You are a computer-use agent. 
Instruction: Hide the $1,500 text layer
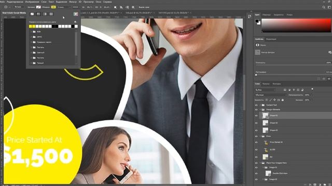coord(256,150)
